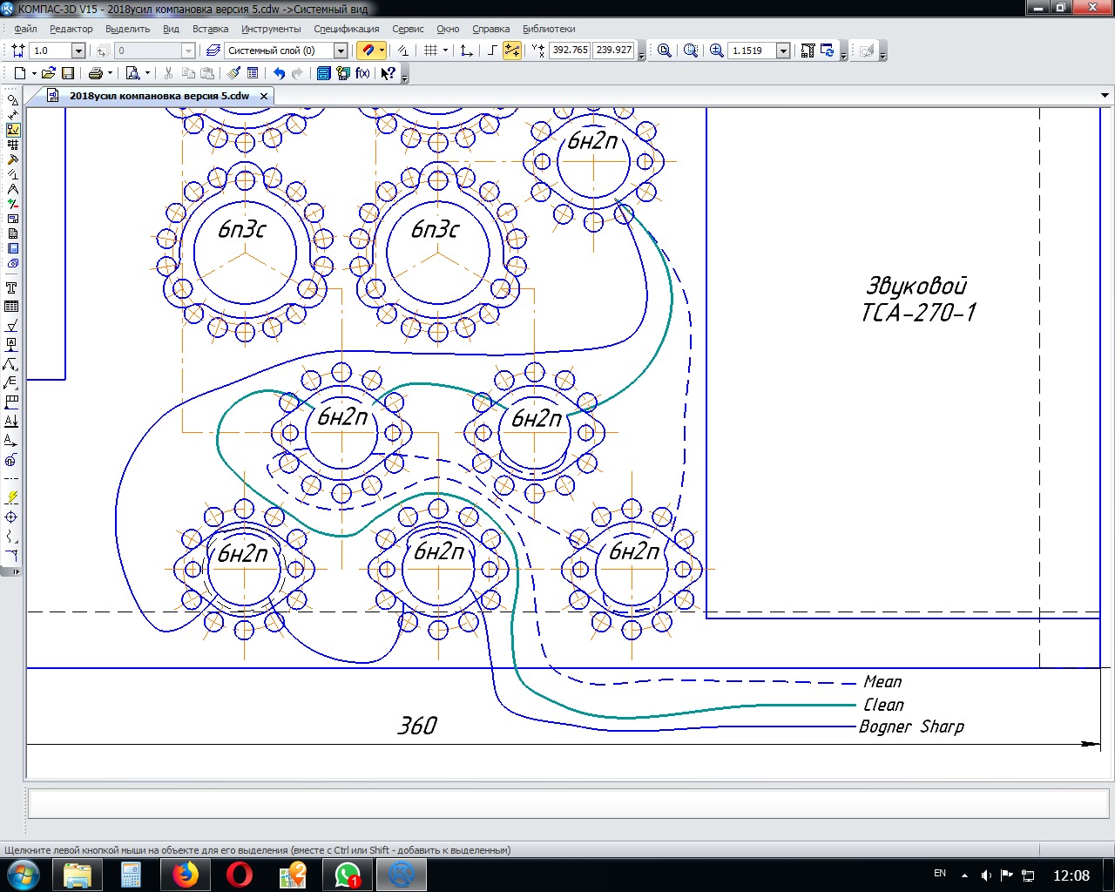Click the Variables f(x) icon

(362, 73)
